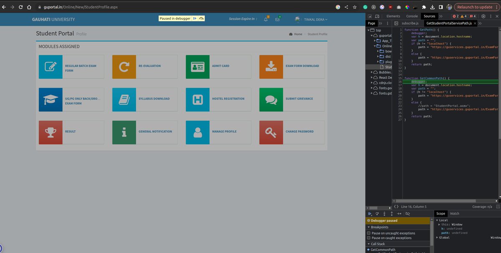Expand the Global scope section
Screen dimensions: 501x253
click(437, 238)
